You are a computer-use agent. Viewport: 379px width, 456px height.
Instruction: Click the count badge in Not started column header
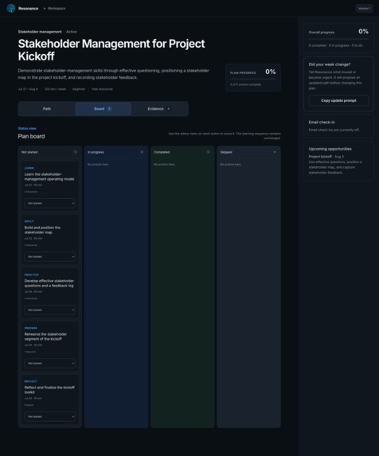click(x=76, y=152)
